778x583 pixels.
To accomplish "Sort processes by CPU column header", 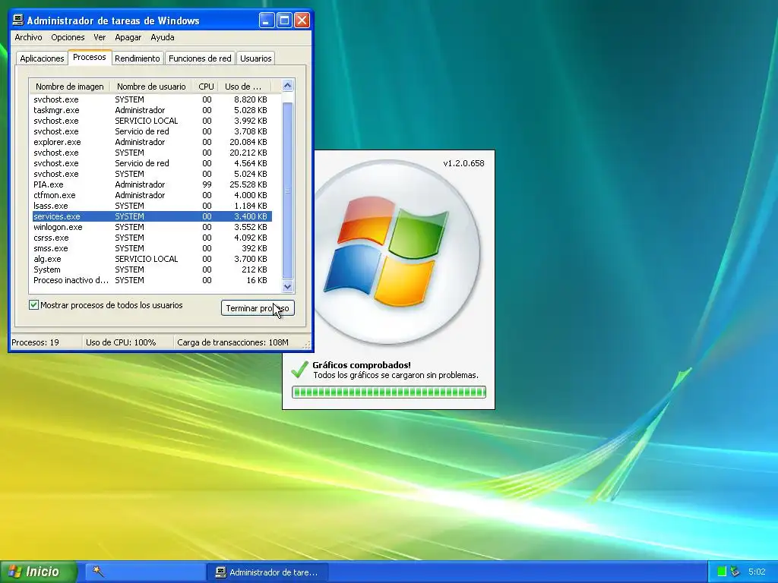I will 205,87.
